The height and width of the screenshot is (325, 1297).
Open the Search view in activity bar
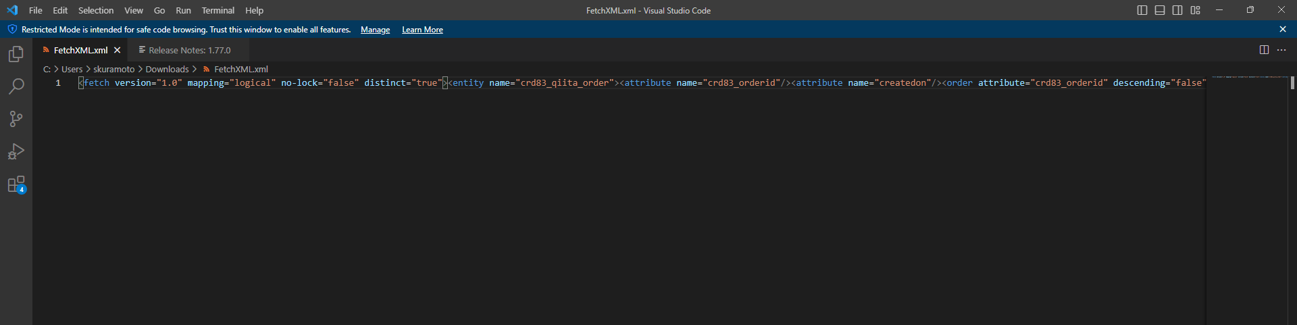point(16,86)
